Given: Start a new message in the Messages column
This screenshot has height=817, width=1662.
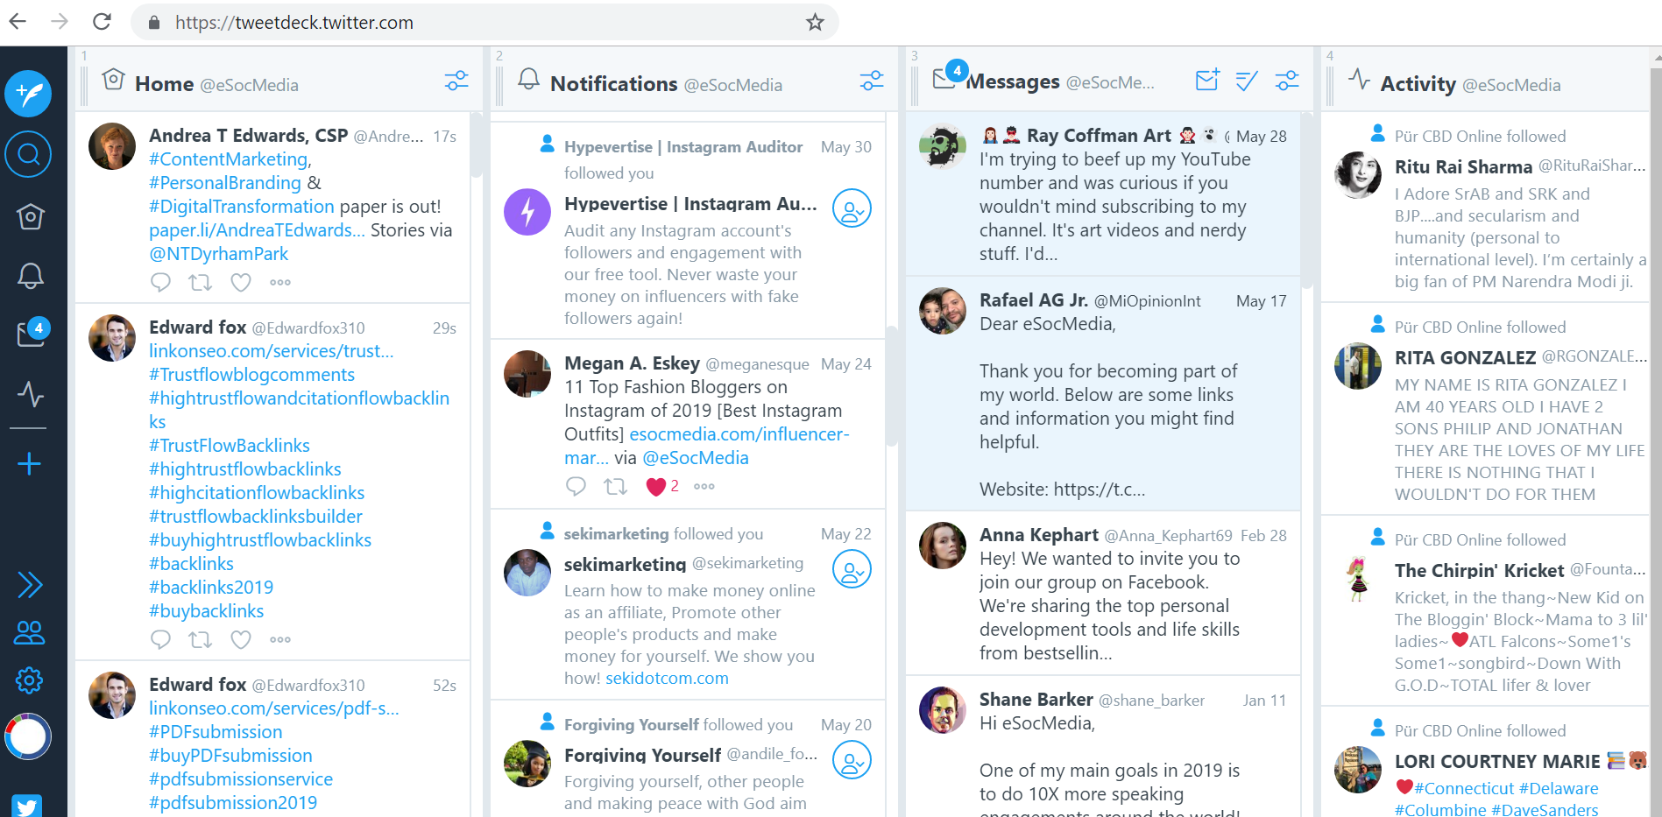Looking at the screenshot, I should pos(1206,80).
